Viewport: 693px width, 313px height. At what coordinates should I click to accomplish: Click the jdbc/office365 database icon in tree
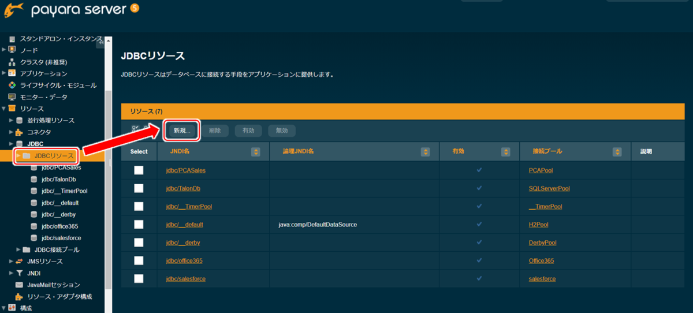pyautogui.click(x=33, y=226)
